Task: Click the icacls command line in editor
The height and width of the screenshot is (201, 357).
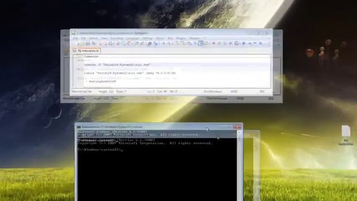Action: pyautogui.click(x=130, y=73)
